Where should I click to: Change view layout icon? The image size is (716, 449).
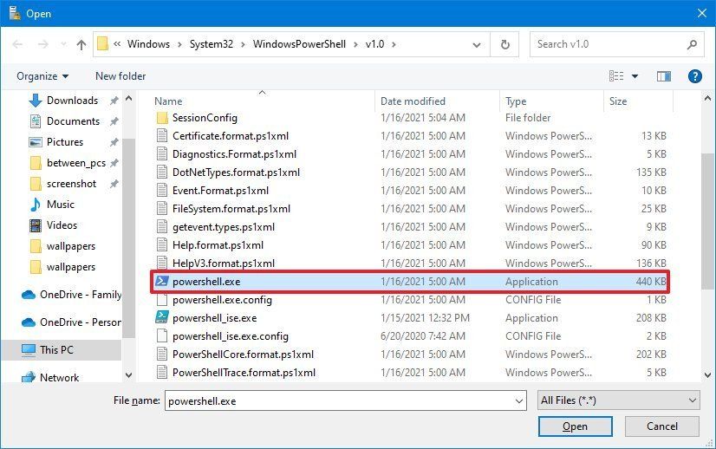(616, 76)
